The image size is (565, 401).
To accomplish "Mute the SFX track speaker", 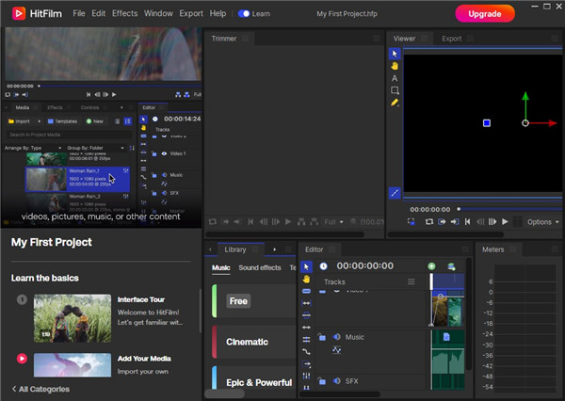I will tap(336, 381).
